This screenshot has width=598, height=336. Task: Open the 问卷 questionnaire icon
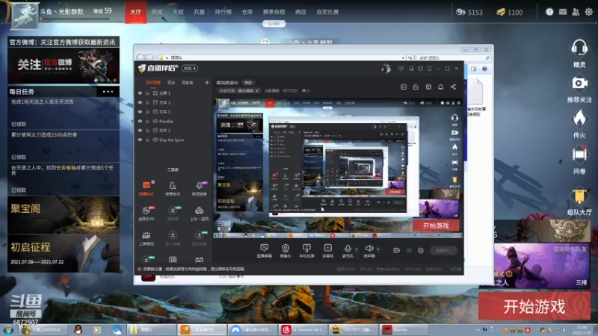579,155
